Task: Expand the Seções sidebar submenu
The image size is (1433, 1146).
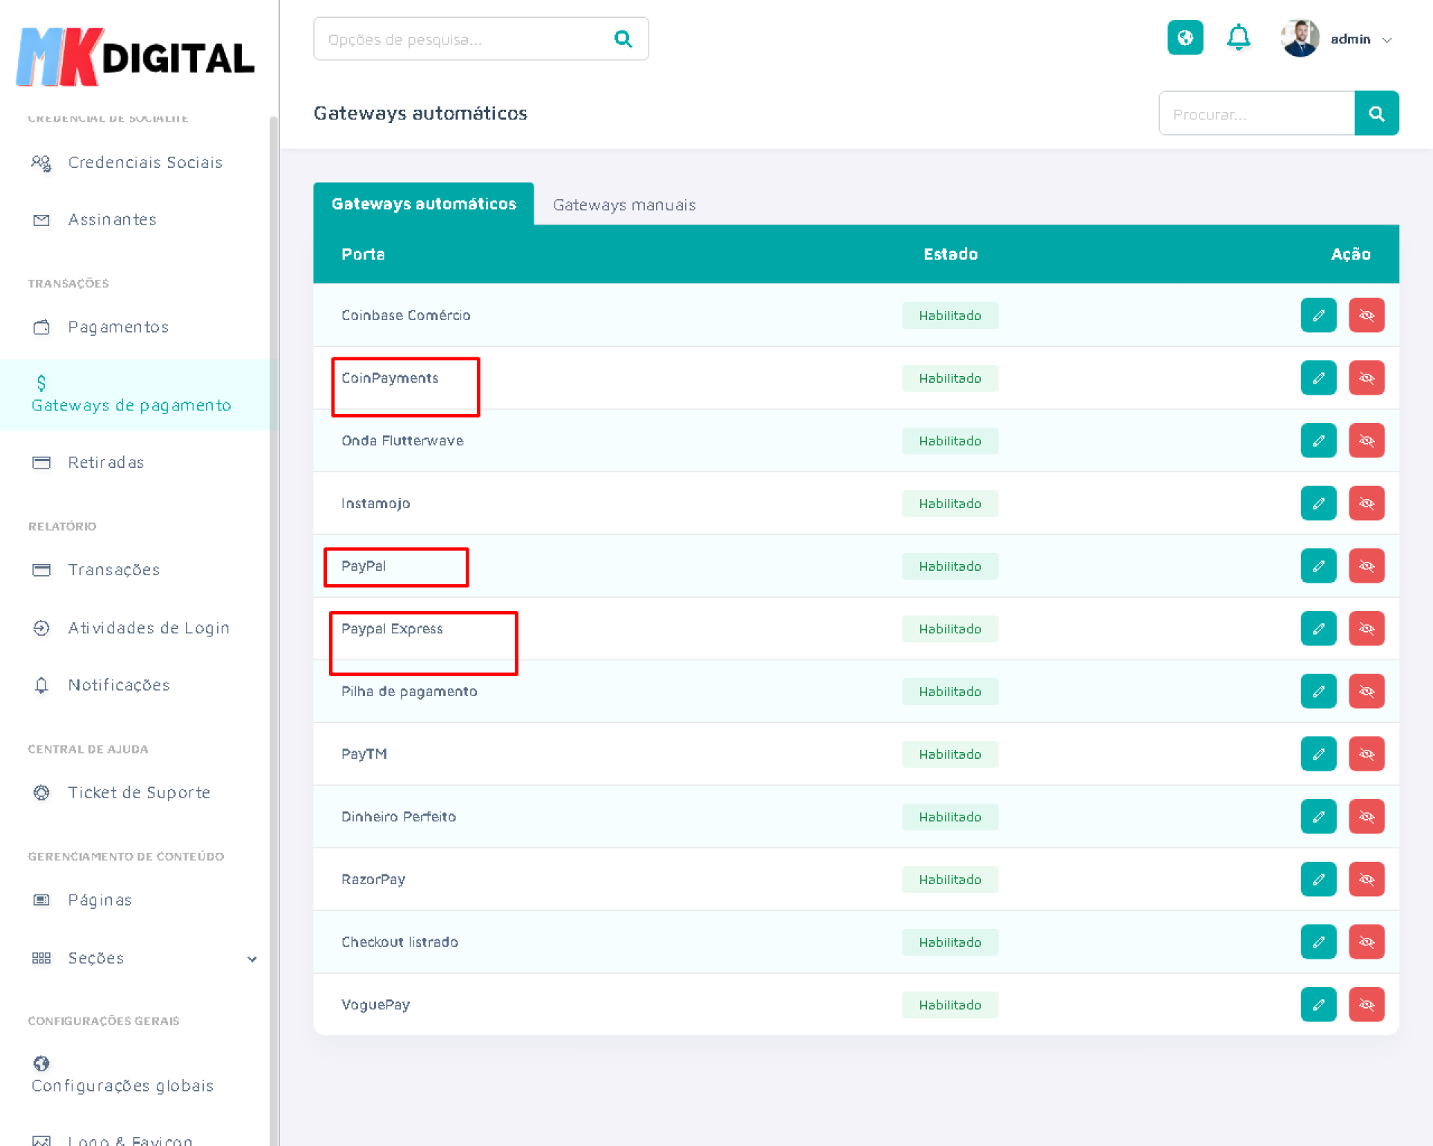Action: tap(252, 959)
